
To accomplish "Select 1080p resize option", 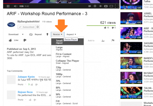I will coord(67,75).
